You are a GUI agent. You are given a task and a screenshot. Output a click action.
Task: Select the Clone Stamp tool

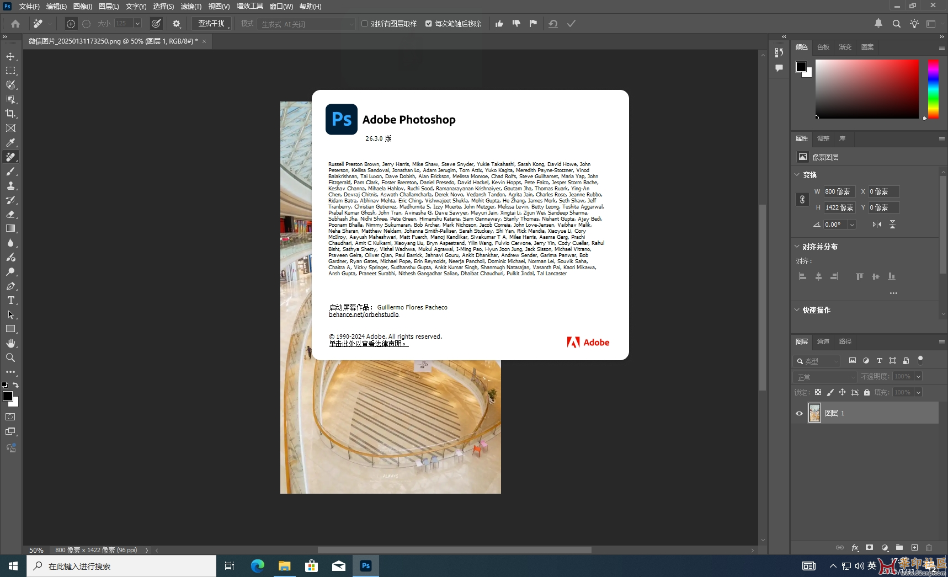point(10,186)
